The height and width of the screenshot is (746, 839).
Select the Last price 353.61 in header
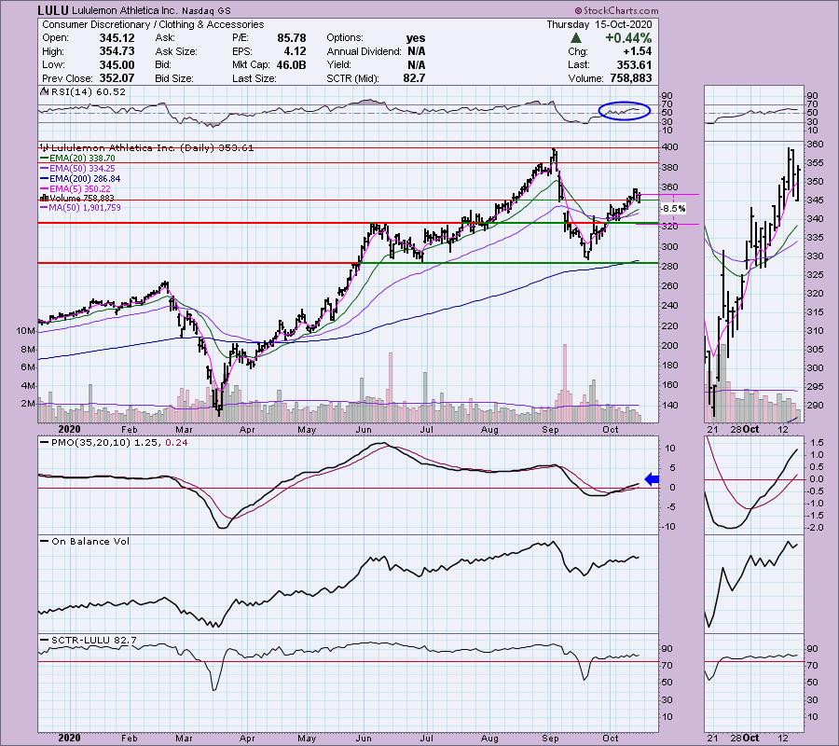coord(635,64)
